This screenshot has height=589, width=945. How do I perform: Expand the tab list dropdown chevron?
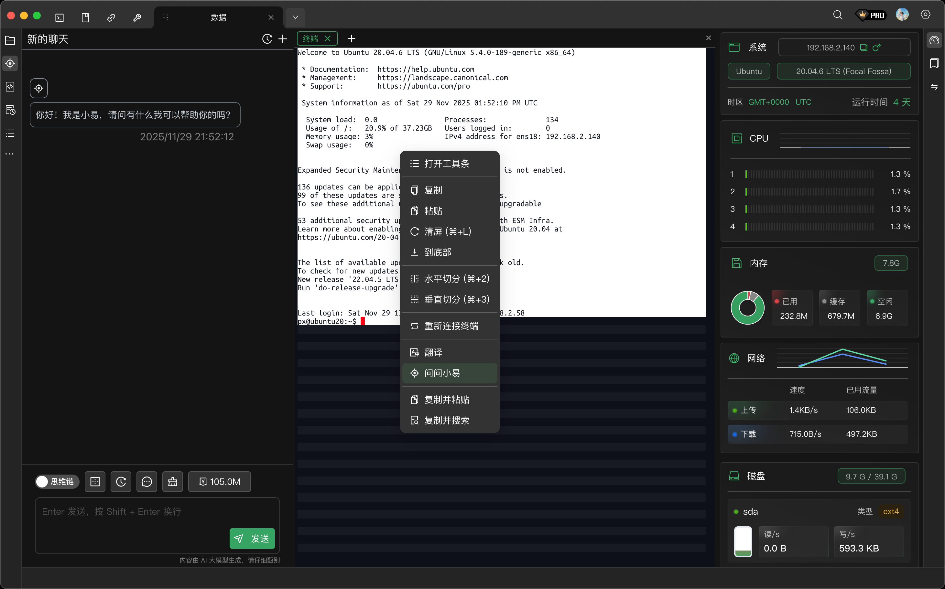tap(295, 17)
